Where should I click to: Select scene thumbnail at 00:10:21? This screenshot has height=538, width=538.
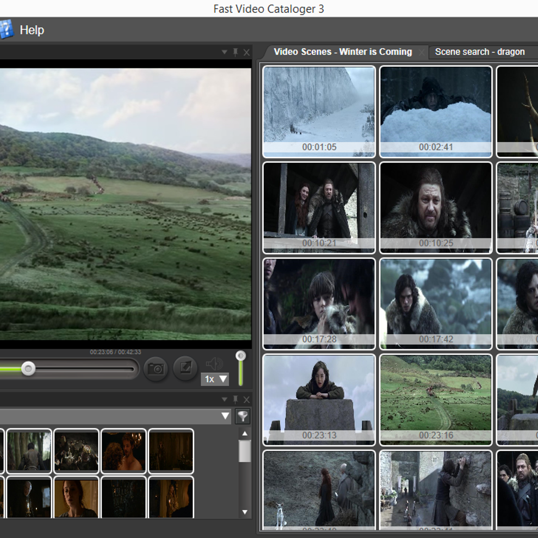pos(319,208)
